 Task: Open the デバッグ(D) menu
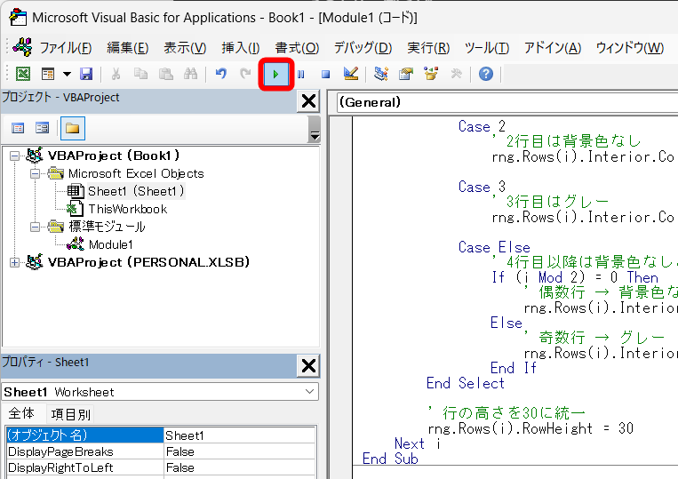[x=363, y=48]
